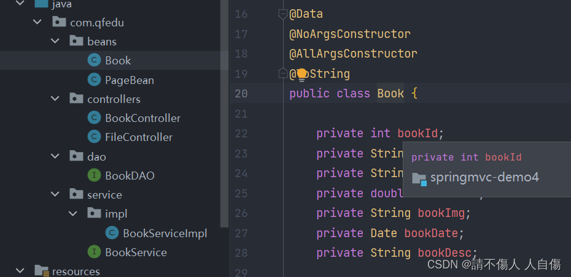Click the BookDAO interface icon
The image size is (571, 277).
[x=95, y=176]
